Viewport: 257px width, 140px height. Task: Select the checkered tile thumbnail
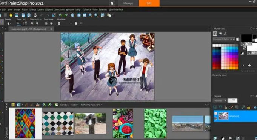click(58, 123)
